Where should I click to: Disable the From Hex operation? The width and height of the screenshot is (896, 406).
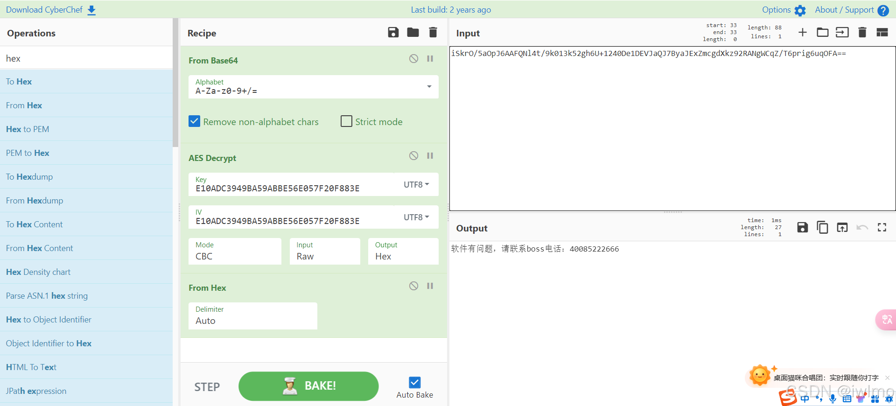pyautogui.click(x=414, y=286)
